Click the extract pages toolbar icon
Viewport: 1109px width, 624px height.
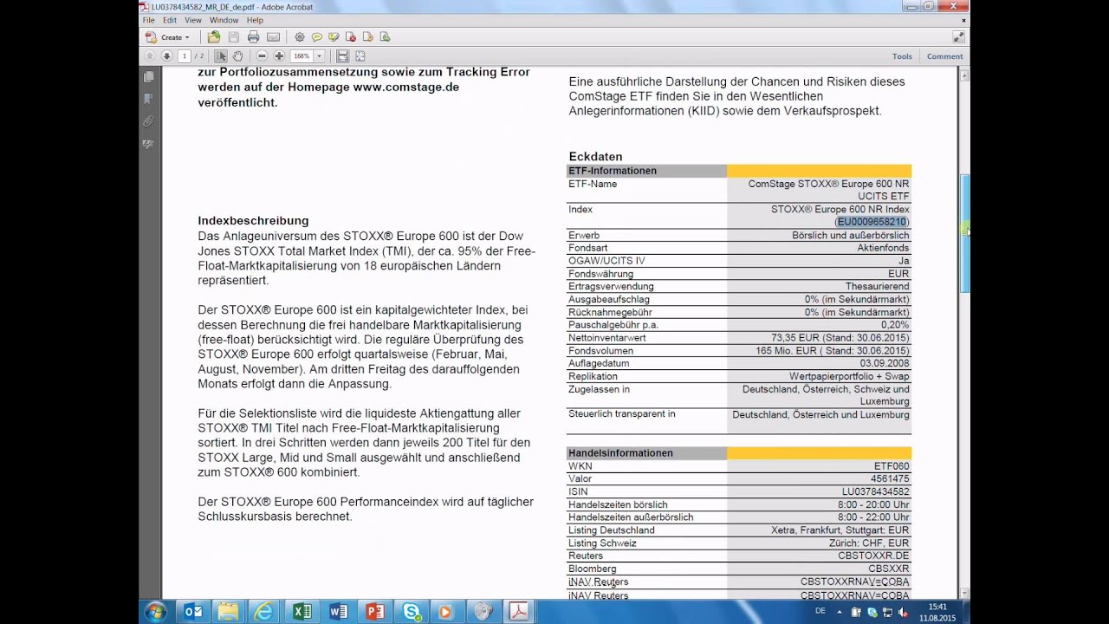(x=385, y=37)
